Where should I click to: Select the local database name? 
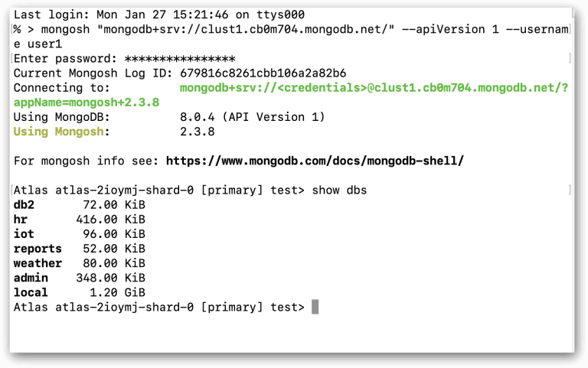pyautogui.click(x=31, y=292)
